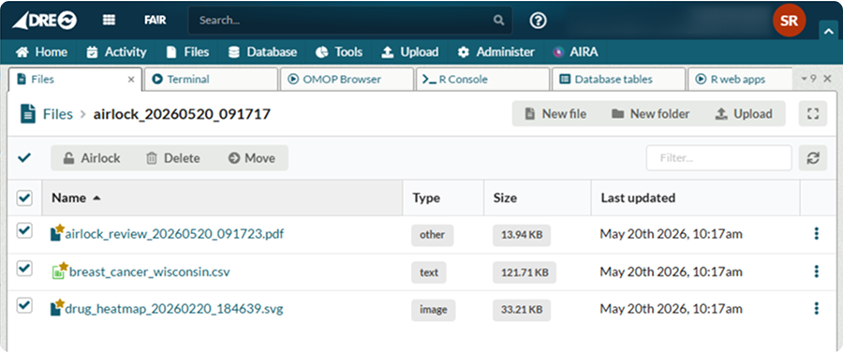Open drug_heatmap_20260220_184639.svg
Image resolution: width=843 pixels, height=352 pixels.
[x=174, y=310]
